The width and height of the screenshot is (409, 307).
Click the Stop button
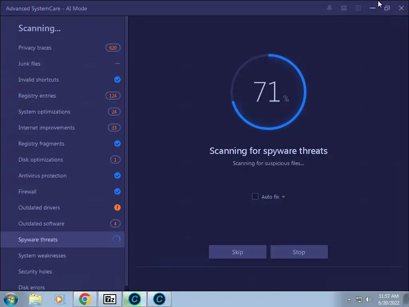299,252
